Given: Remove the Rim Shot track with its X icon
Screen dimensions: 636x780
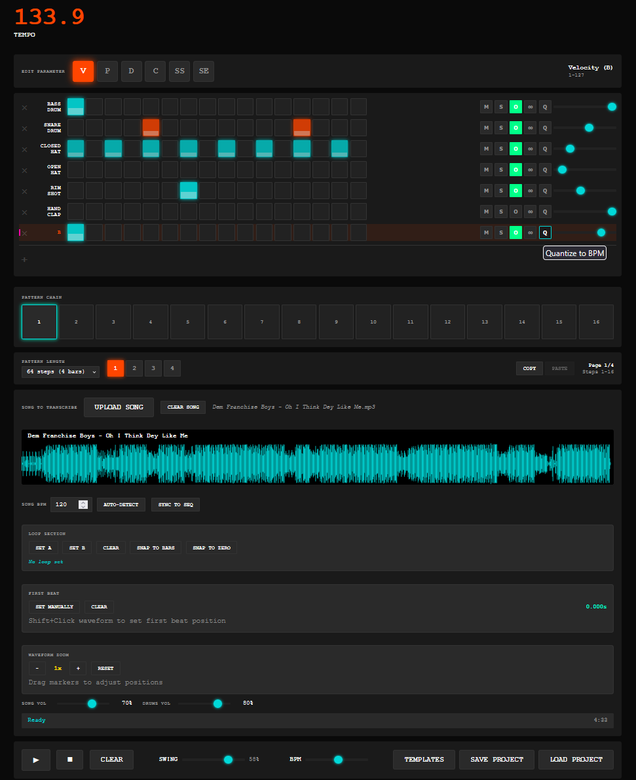Looking at the screenshot, I should click(x=24, y=191).
